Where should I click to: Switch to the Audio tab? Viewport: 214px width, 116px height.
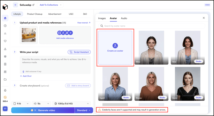pyautogui.click(x=124, y=18)
